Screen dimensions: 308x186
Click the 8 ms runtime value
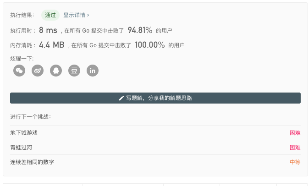point(48,30)
